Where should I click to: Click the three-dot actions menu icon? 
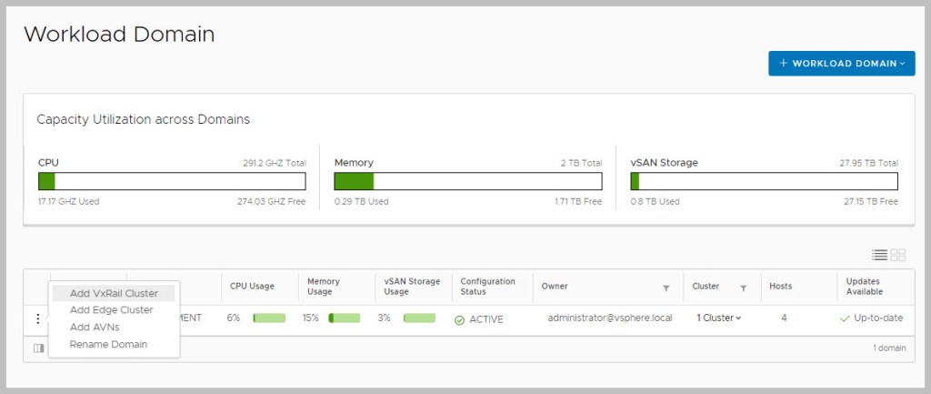[37, 318]
